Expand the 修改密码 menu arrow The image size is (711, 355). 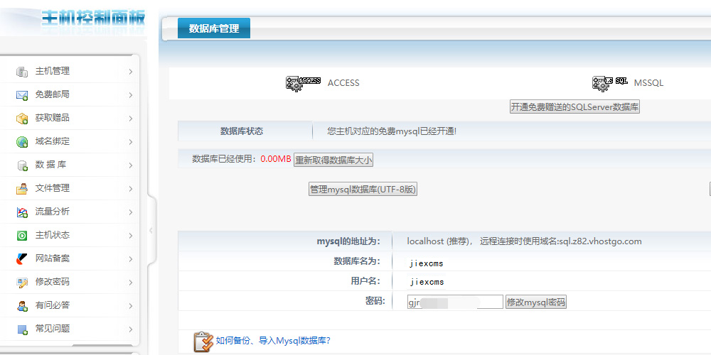point(131,283)
